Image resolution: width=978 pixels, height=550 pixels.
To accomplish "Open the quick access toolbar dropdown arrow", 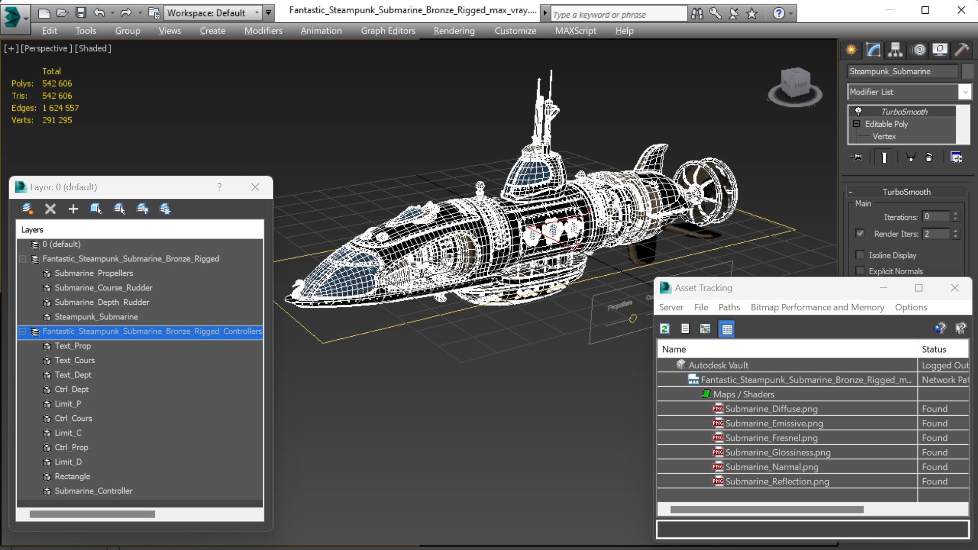I will 268,13.
